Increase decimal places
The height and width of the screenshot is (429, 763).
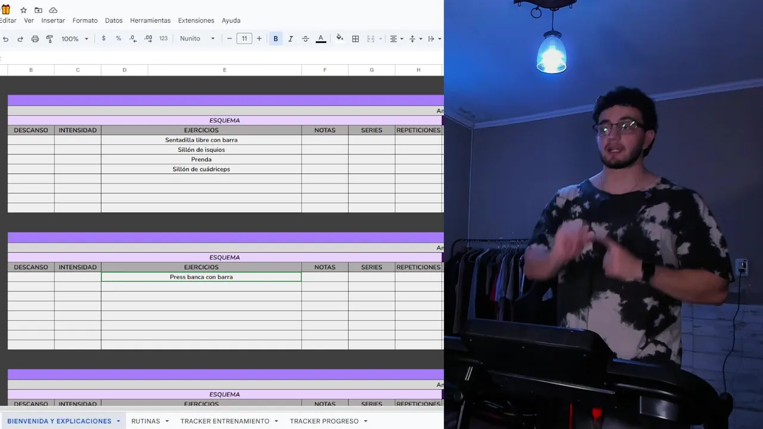pyautogui.click(x=148, y=39)
